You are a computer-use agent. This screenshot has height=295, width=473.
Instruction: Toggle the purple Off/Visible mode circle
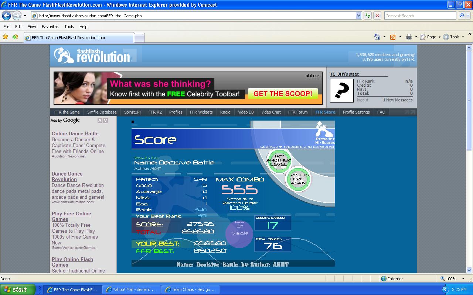239,234
